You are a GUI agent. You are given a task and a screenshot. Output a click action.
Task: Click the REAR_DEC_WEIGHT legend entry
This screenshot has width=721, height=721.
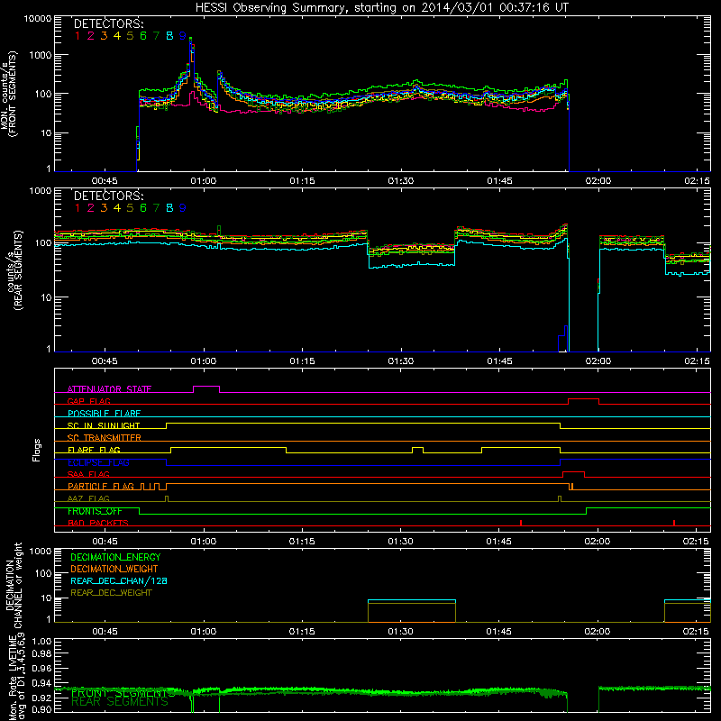[x=111, y=593]
